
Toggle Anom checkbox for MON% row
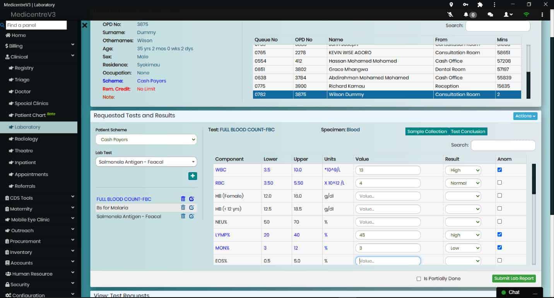[x=499, y=247]
